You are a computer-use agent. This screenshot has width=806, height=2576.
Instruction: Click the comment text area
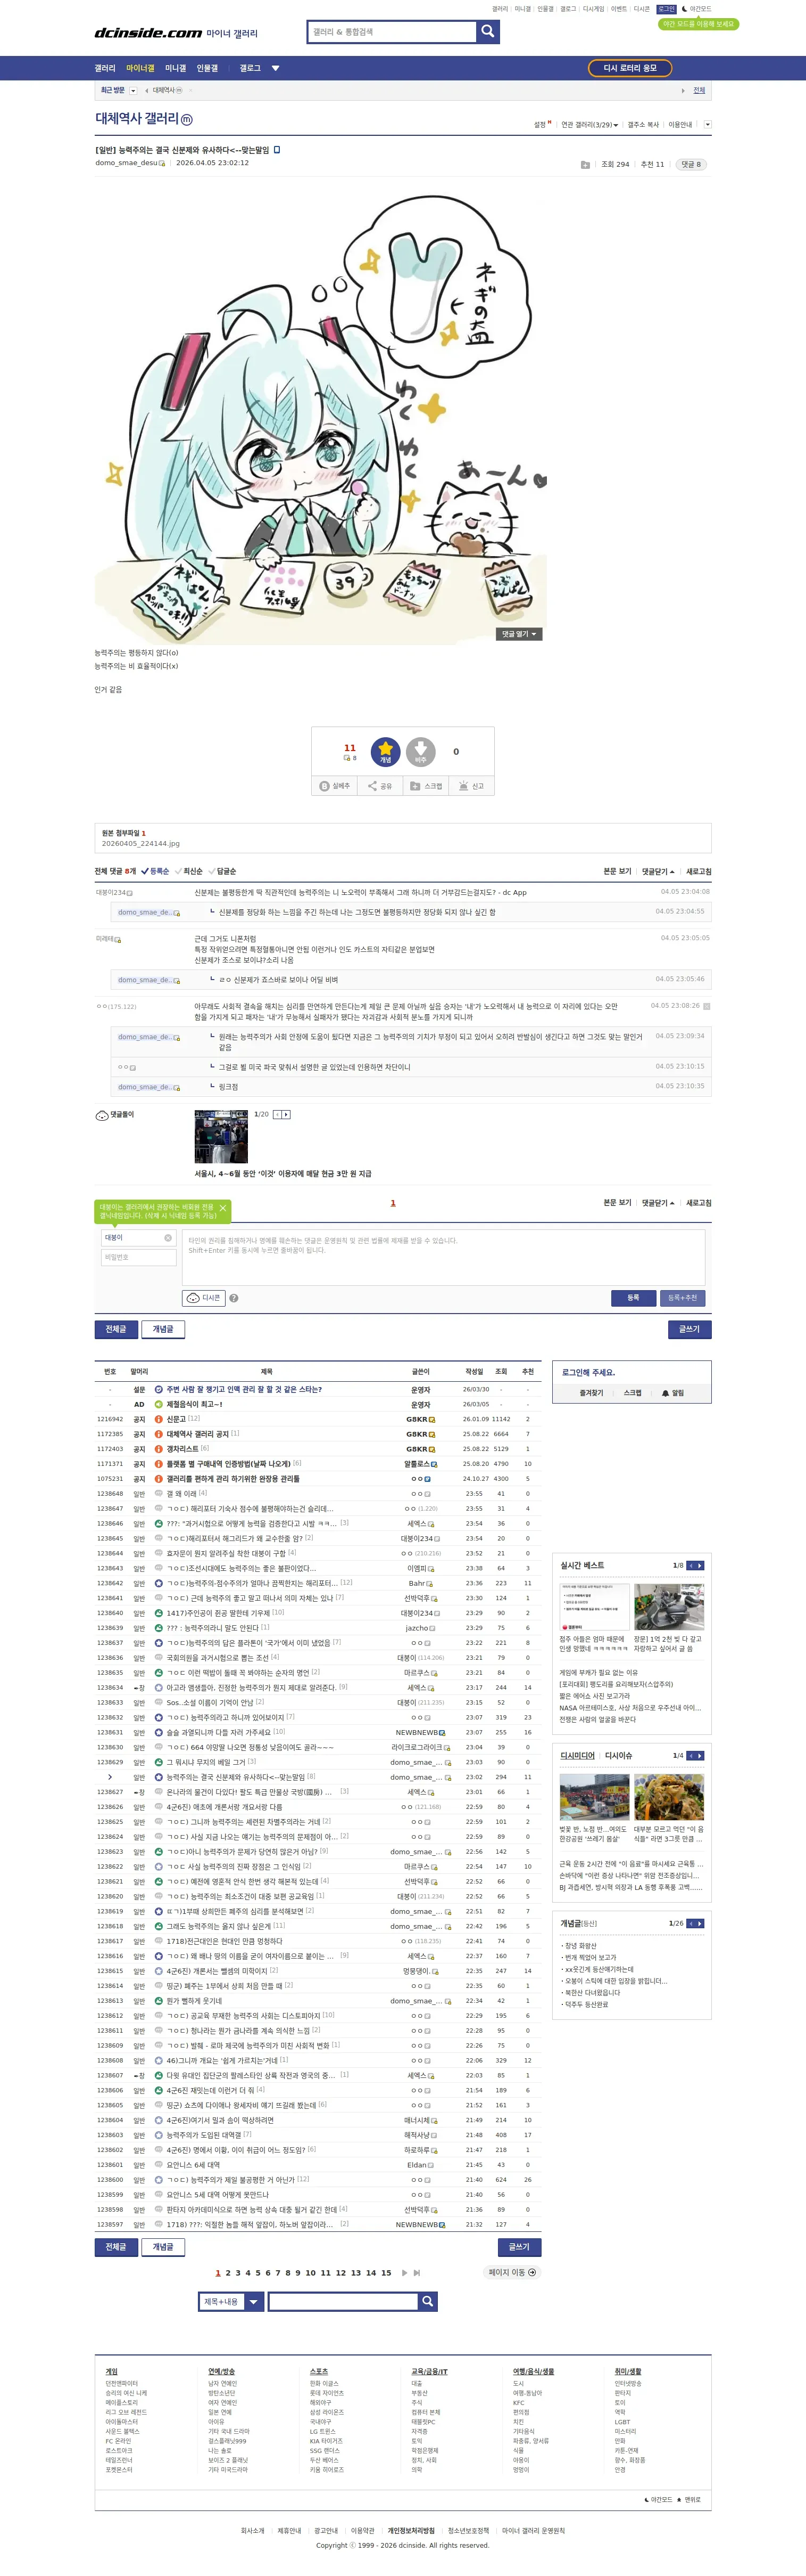point(444,1257)
